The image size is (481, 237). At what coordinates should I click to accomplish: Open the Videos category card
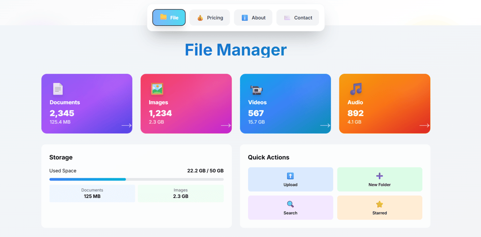[285, 104]
